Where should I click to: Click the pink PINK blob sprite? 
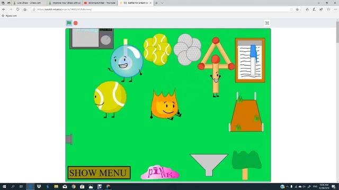pos(160,173)
